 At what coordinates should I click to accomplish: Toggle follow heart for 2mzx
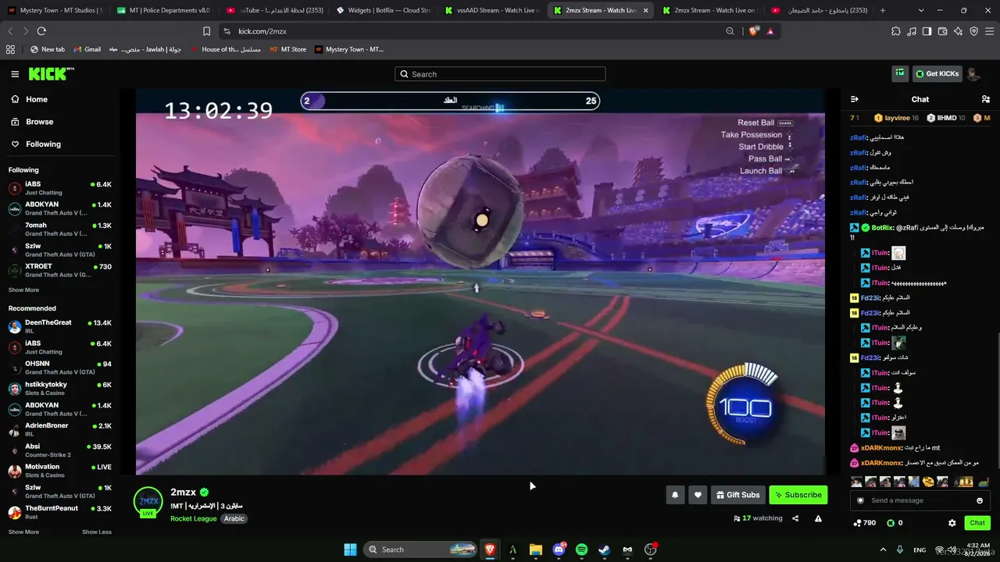pos(698,495)
